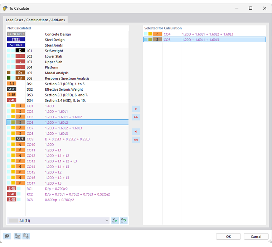Click the SE/E badge of CO9
The height and width of the screenshot is (247, 272).
pos(20,139)
